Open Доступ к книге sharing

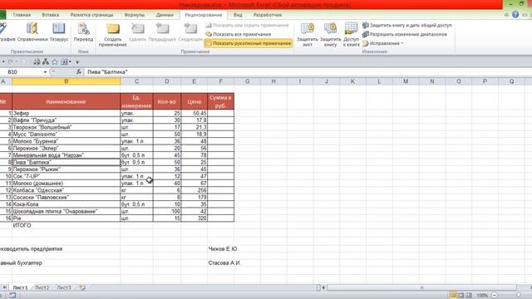pos(351,35)
